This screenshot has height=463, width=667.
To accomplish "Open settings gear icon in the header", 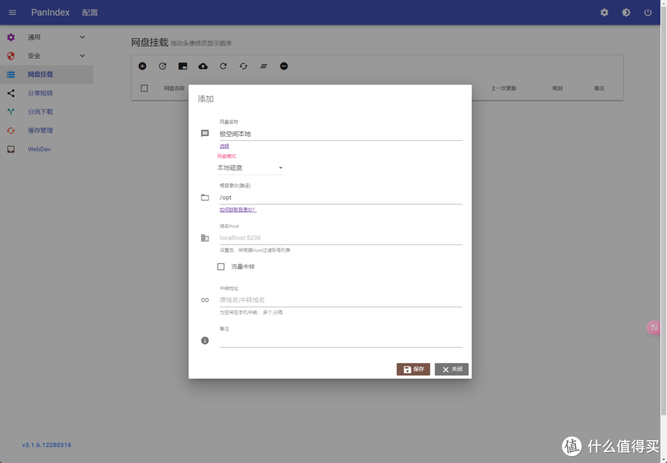I will [604, 12].
